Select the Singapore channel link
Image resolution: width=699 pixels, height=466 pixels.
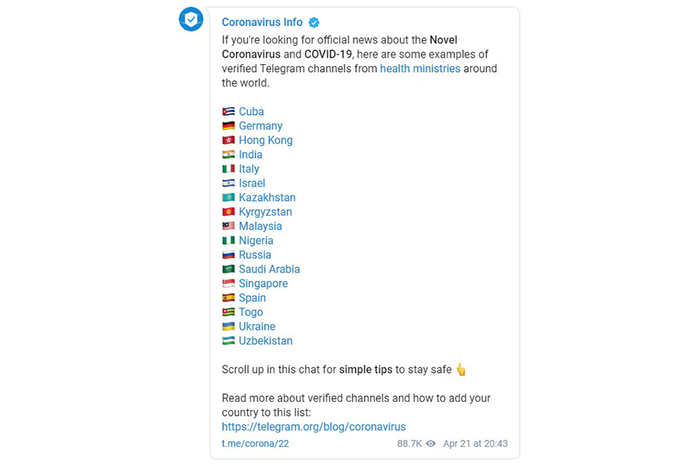coord(264,284)
